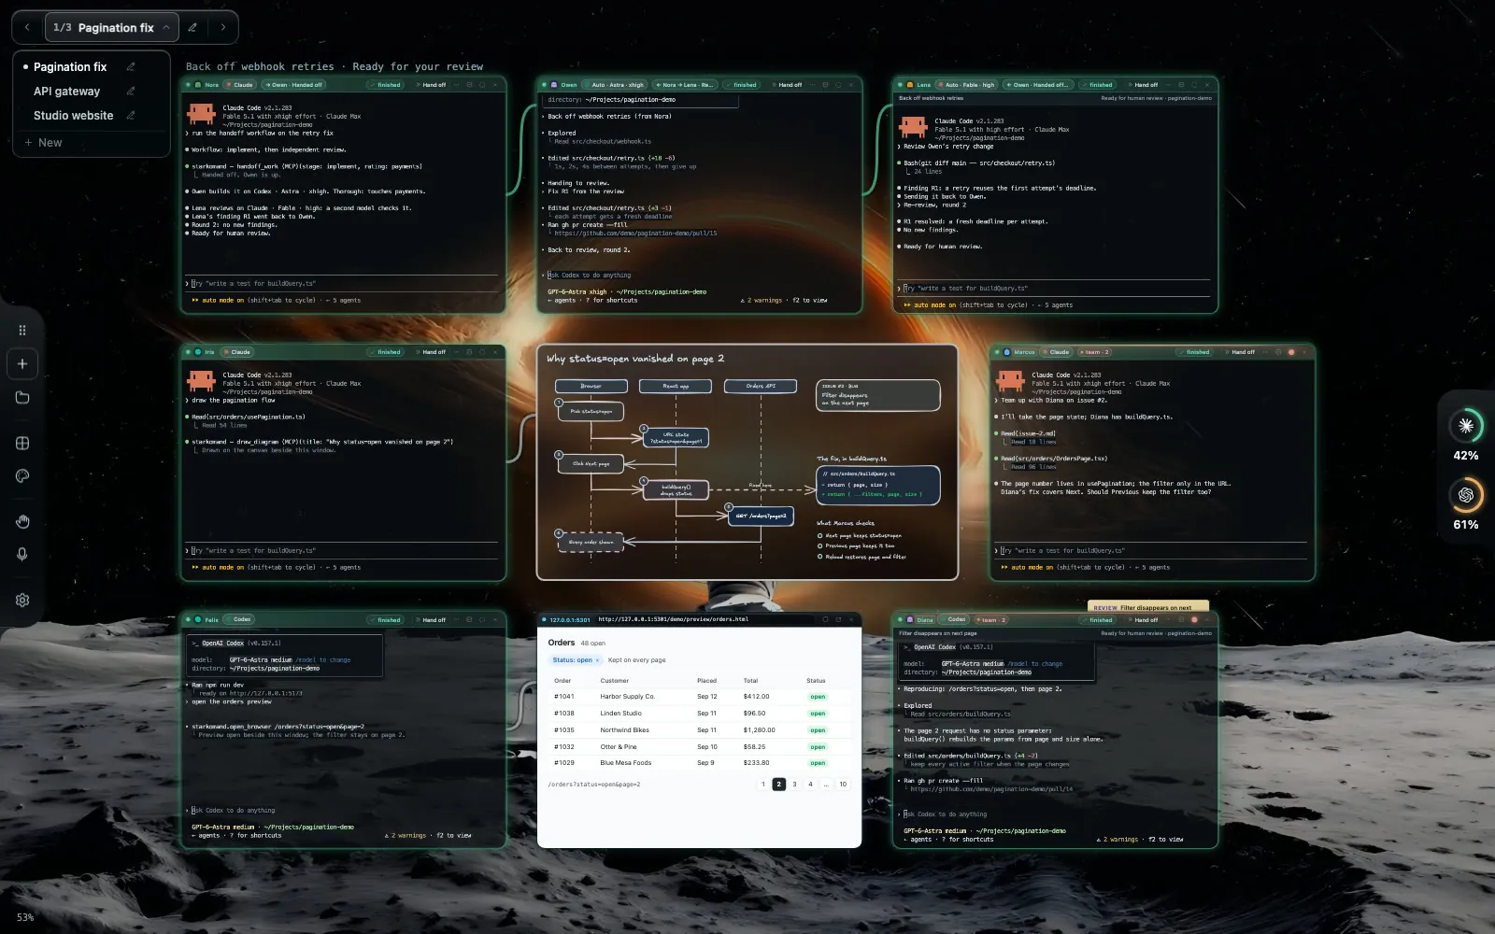Click the Claude usage ring showing 42%
This screenshot has width=1495, height=934.
pos(1465,426)
